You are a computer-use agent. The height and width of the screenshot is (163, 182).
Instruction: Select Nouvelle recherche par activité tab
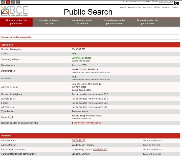[82, 22]
